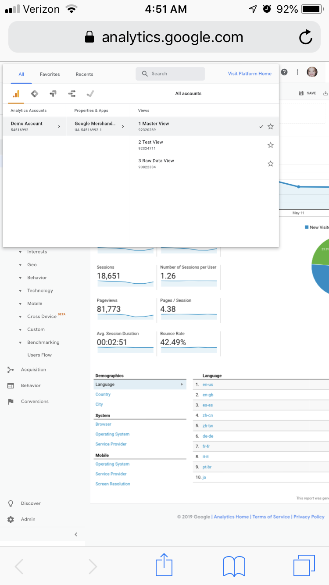Switch to the Favorites tab
Screen dimensions: 329x585
[50, 74]
